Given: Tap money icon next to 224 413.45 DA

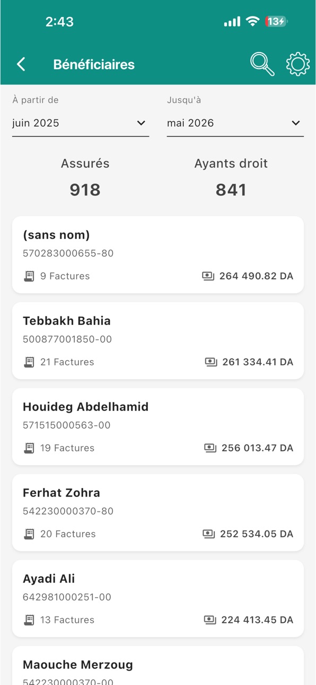Looking at the screenshot, I should tap(210, 620).
